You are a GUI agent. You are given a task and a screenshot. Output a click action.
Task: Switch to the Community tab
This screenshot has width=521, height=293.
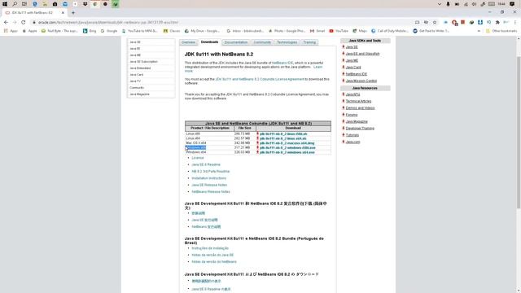[262, 42]
